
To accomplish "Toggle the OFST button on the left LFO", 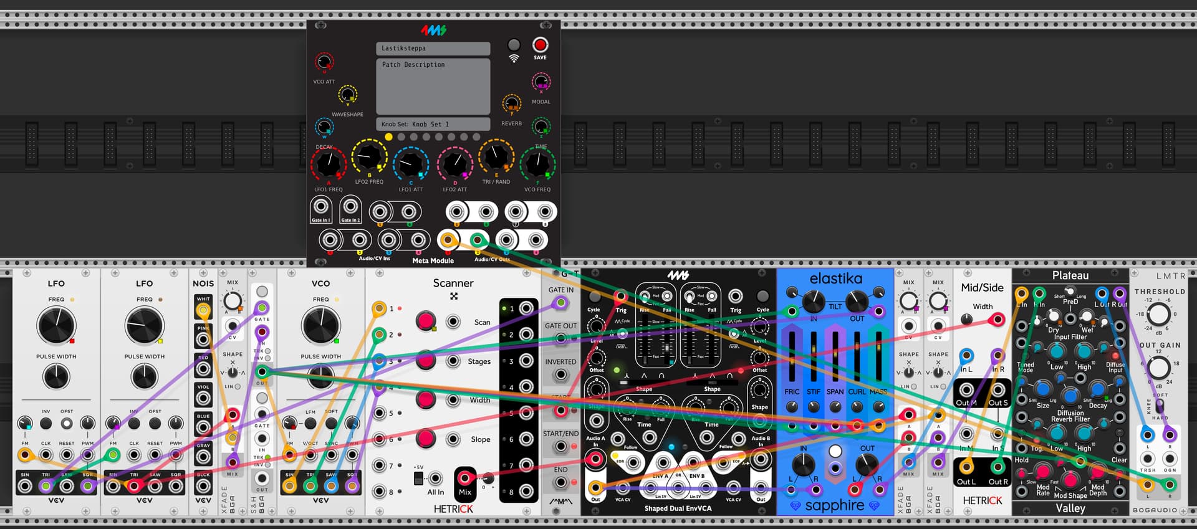I will coord(67,423).
